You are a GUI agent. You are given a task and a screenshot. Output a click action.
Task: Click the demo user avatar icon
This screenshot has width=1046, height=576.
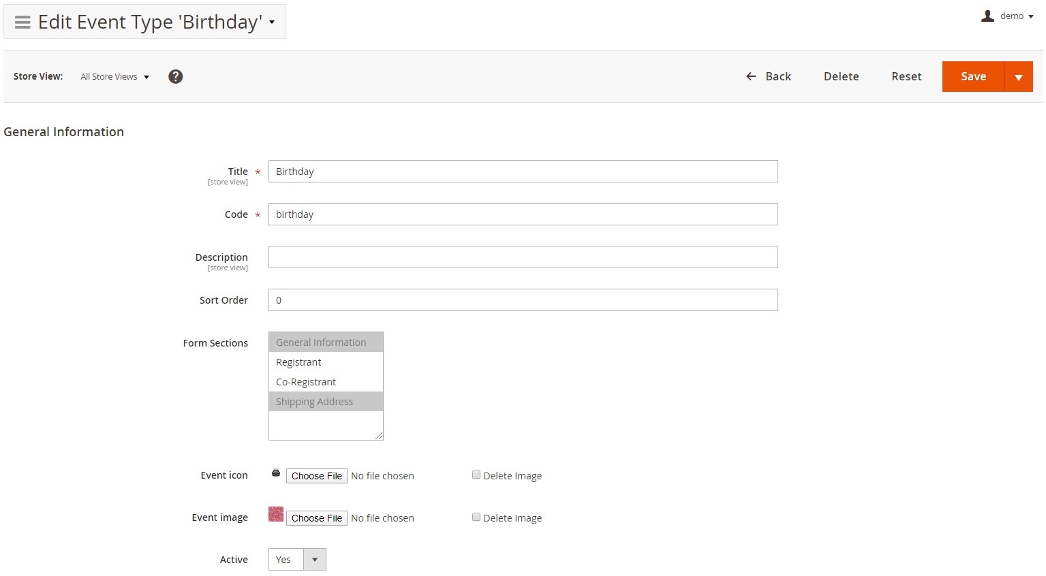[x=987, y=16]
